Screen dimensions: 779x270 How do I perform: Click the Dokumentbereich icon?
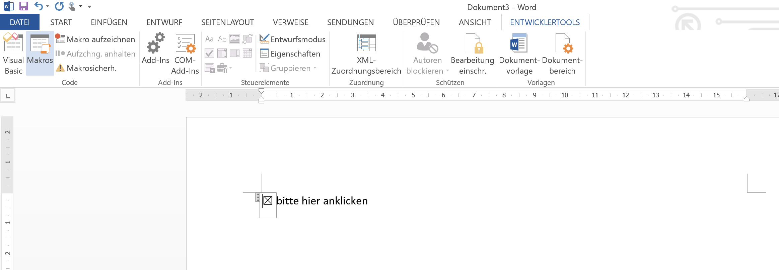(562, 54)
